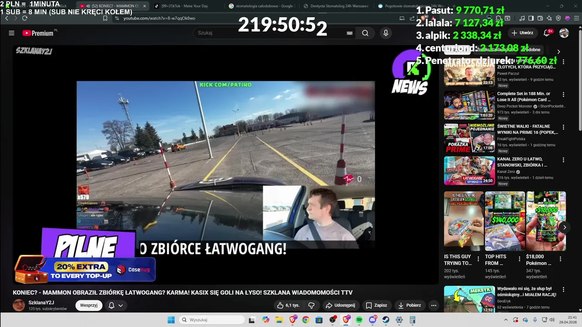
Task: Download video with Pobierz button
Action: click(410, 305)
